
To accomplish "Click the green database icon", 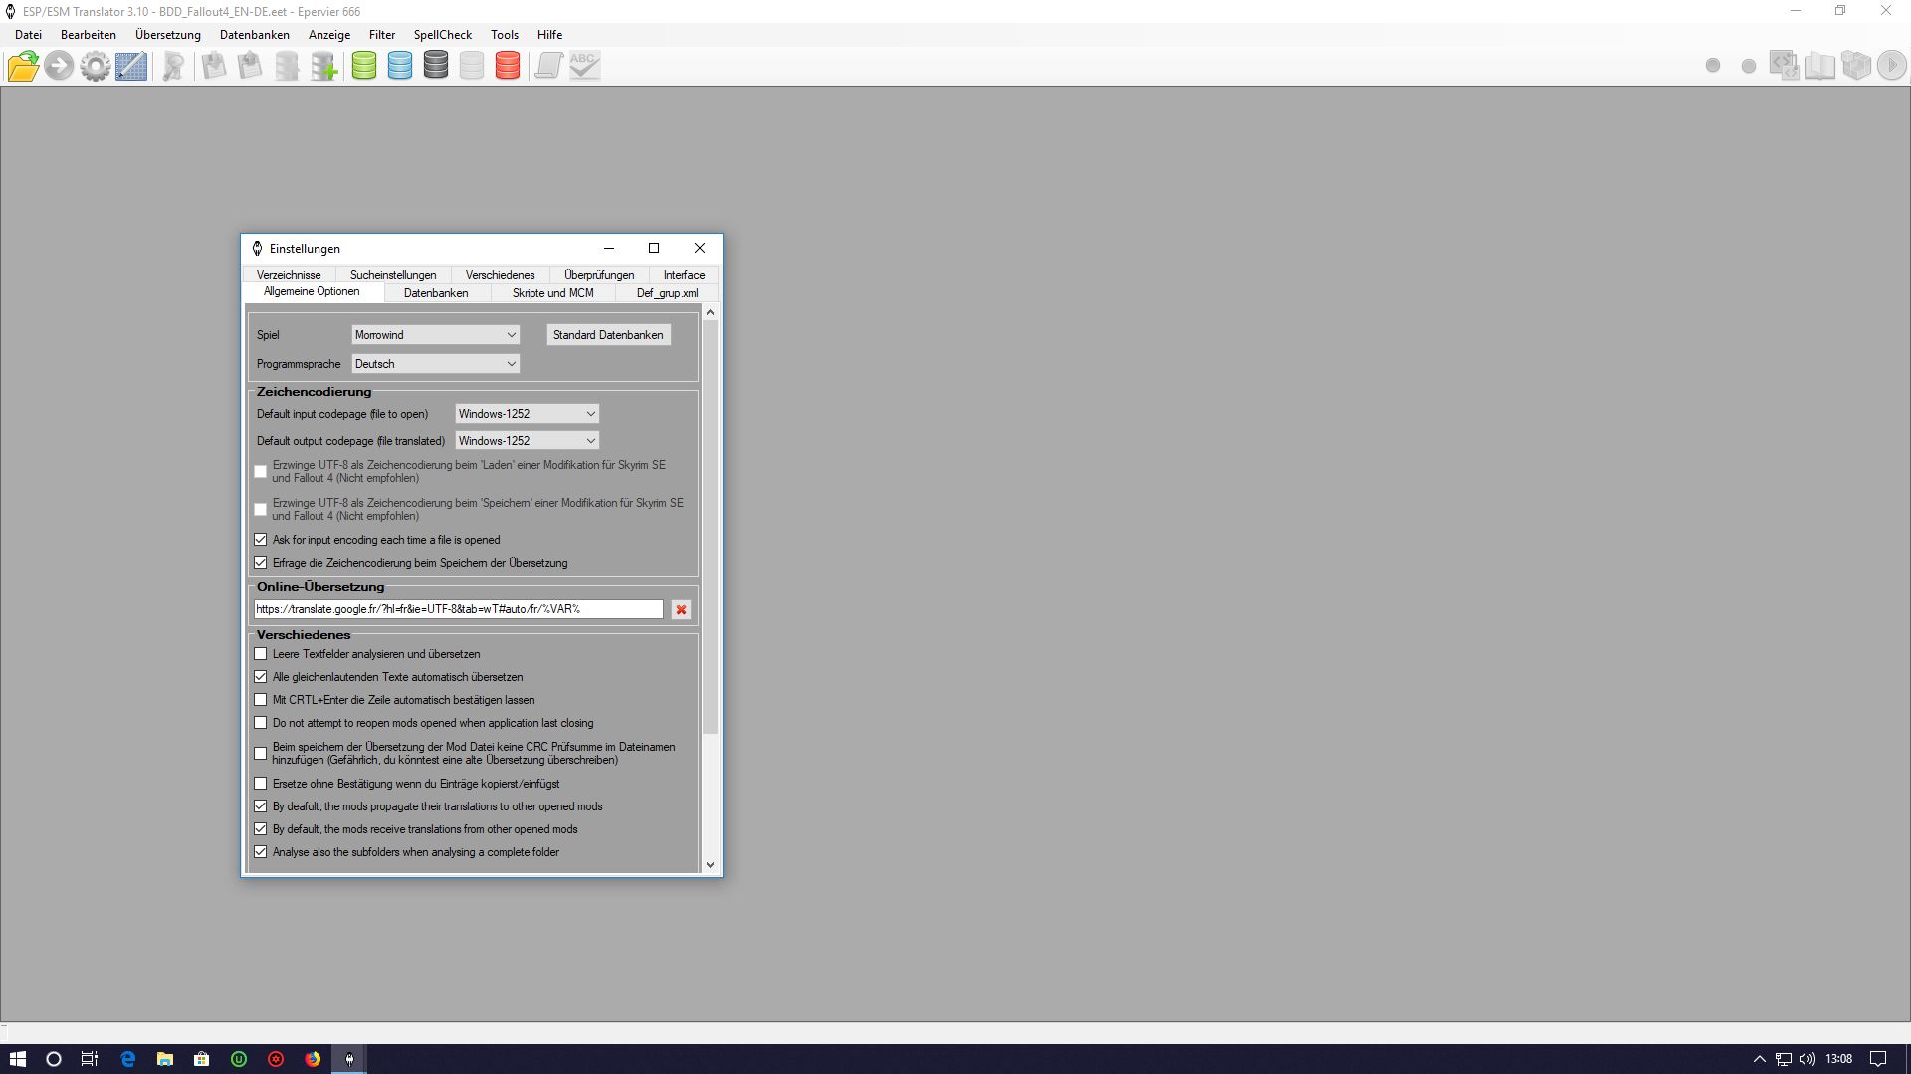I will 364,66.
